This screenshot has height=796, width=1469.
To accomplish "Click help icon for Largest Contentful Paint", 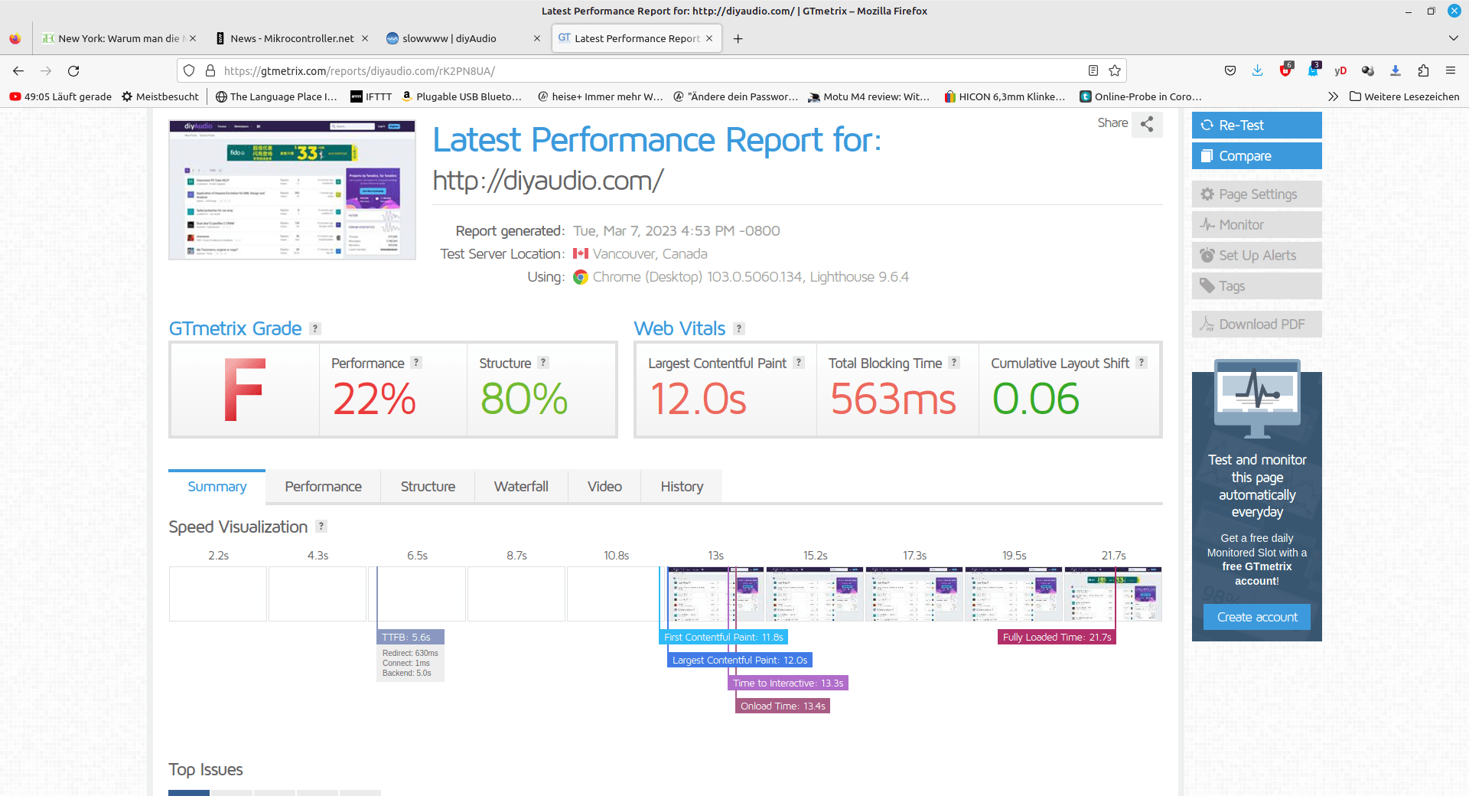I will coord(799,363).
